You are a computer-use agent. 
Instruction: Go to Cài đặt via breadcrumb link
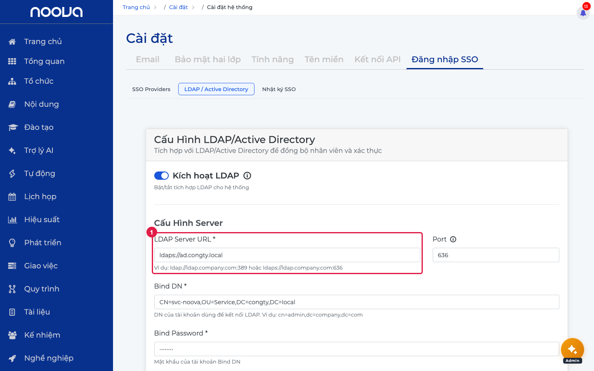(x=178, y=7)
